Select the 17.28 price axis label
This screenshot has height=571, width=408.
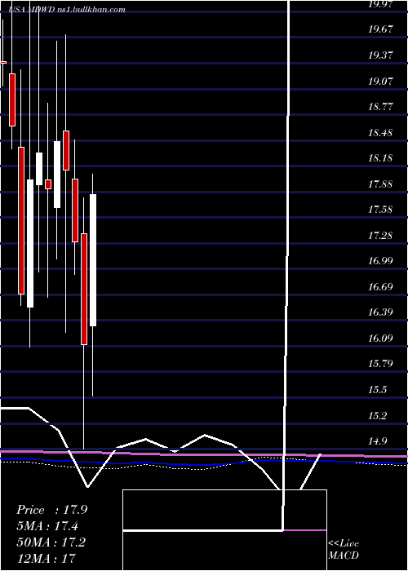pos(380,235)
